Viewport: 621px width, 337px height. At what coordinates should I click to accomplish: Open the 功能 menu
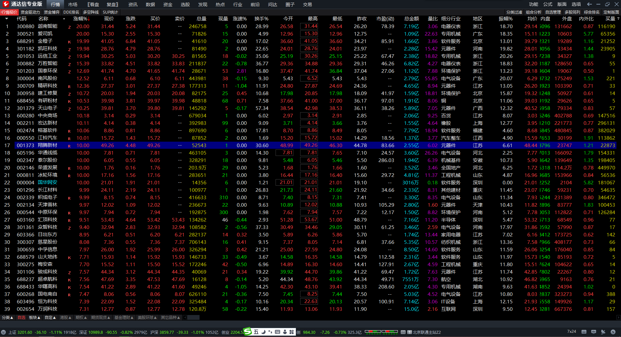click(x=534, y=4)
